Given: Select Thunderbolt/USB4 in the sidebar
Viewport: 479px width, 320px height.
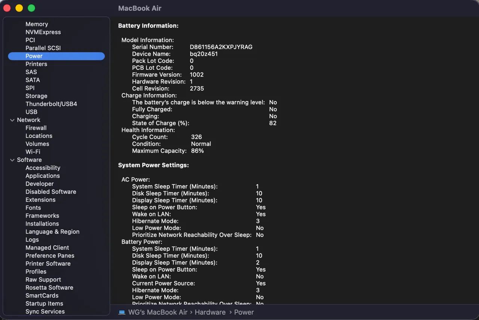Looking at the screenshot, I should (51, 104).
